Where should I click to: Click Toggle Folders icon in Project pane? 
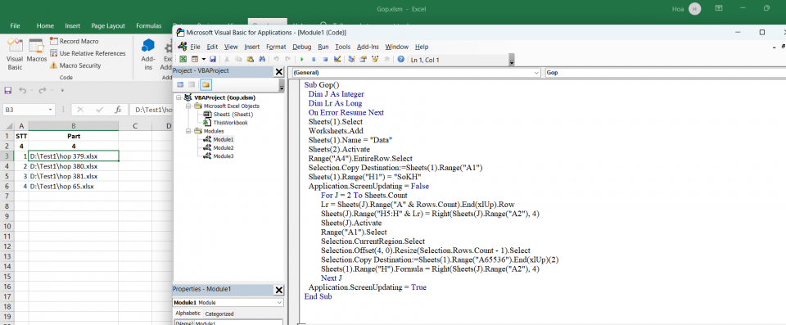click(206, 84)
